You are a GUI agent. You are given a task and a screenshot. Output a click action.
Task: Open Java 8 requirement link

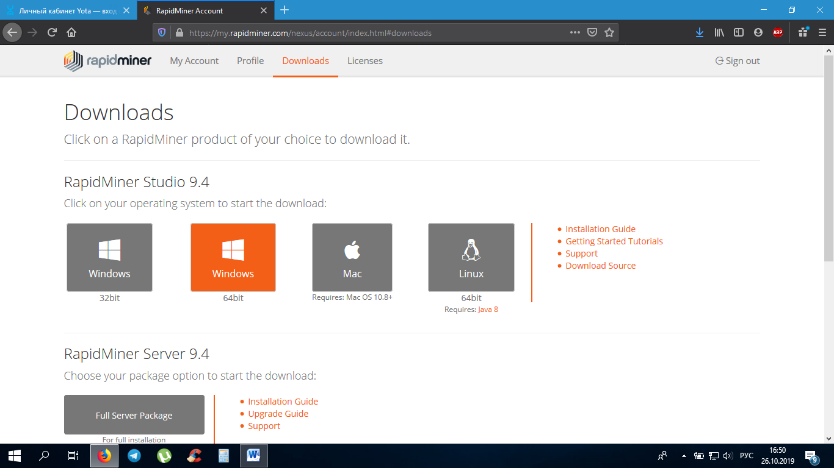tap(488, 310)
